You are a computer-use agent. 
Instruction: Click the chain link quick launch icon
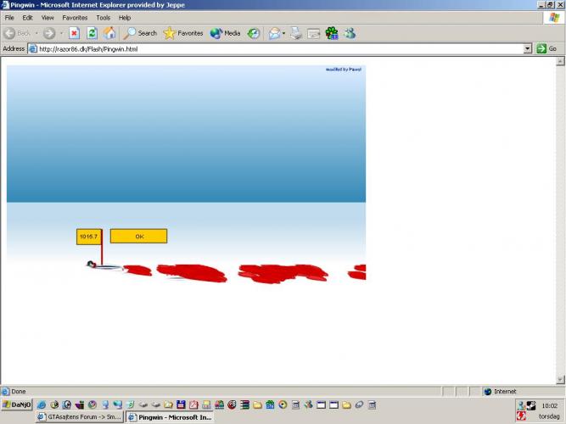click(x=359, y=404)
